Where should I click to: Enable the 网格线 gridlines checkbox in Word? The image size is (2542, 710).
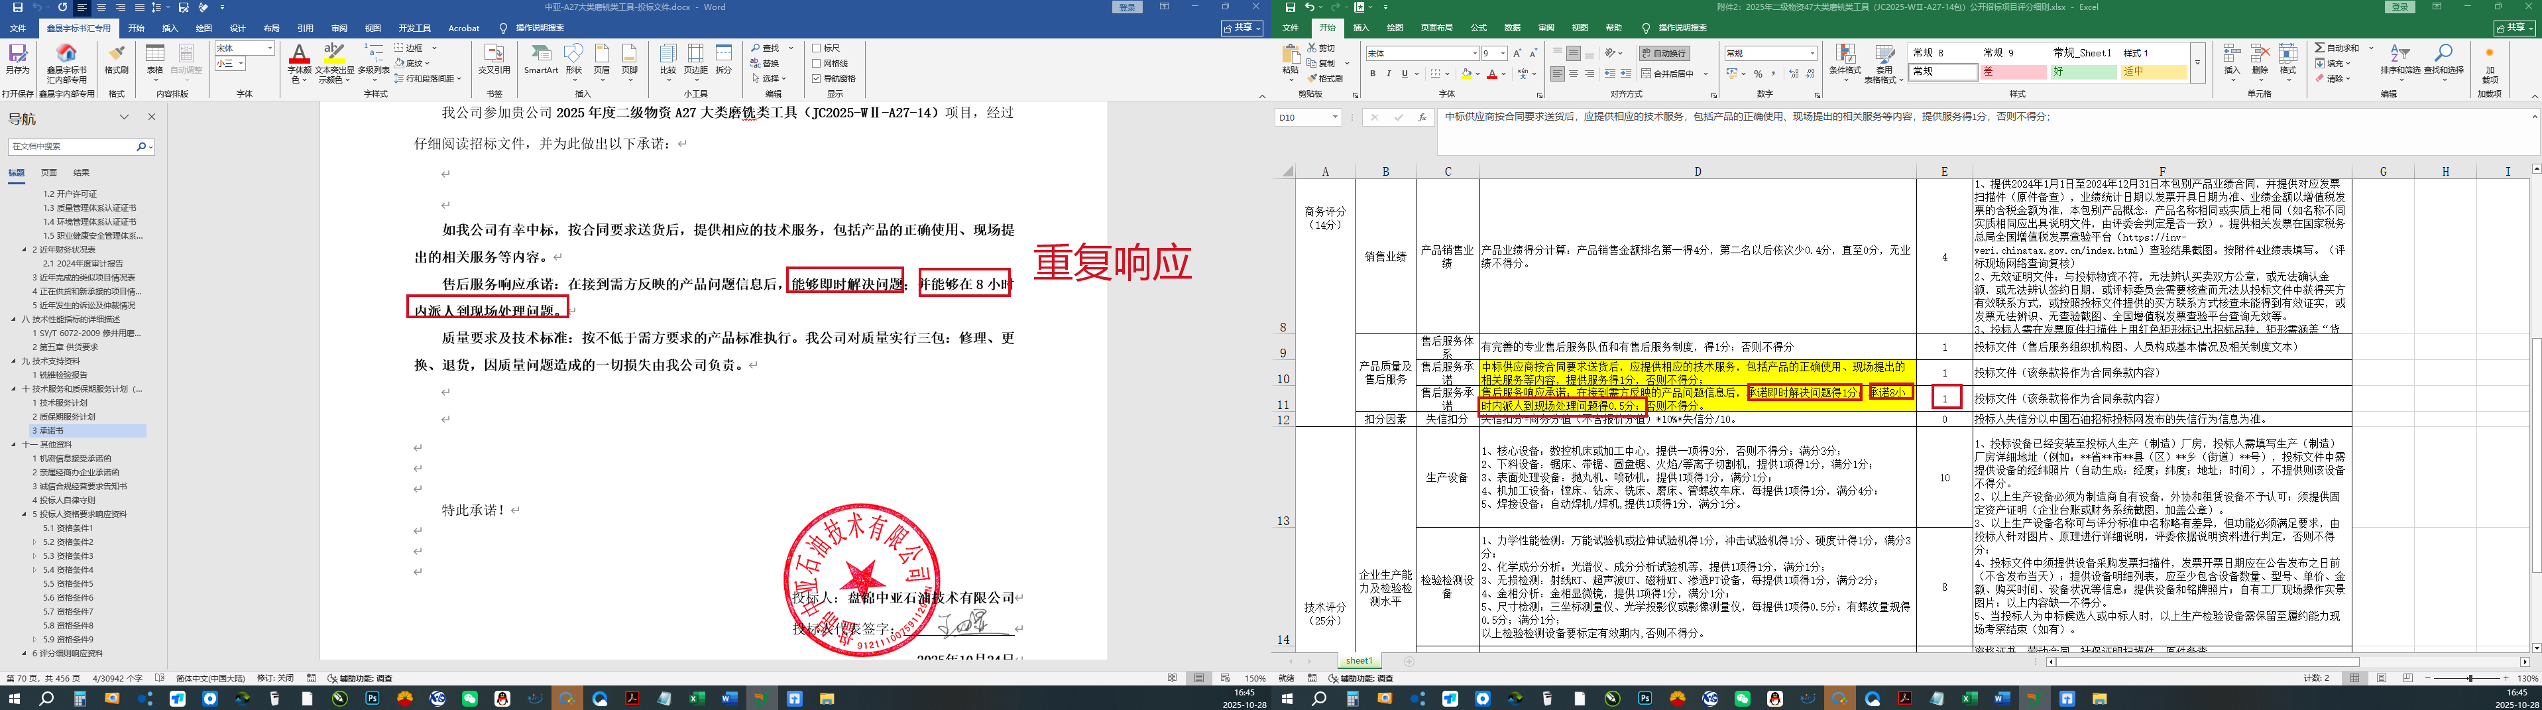point(816,63)
